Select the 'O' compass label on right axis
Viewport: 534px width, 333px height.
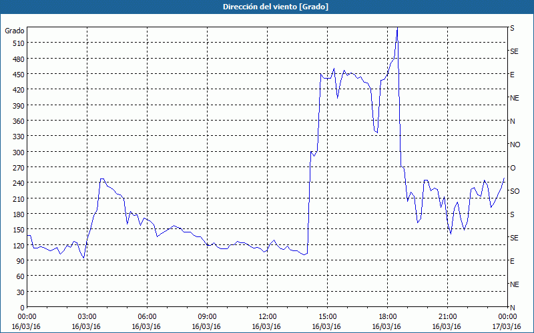[513, 168]
